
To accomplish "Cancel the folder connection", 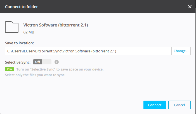I will (x=179, y=105).
